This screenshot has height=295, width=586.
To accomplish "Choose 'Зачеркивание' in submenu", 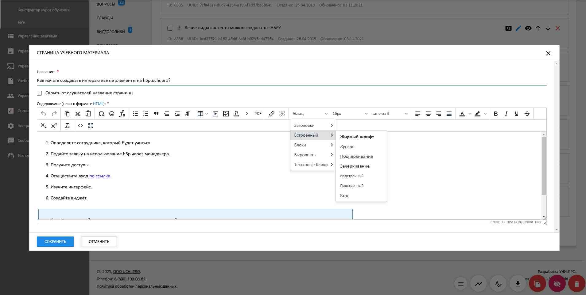I will (x=361, y=166).
